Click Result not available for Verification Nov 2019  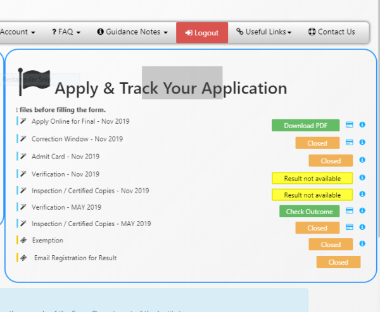(312, 178)
